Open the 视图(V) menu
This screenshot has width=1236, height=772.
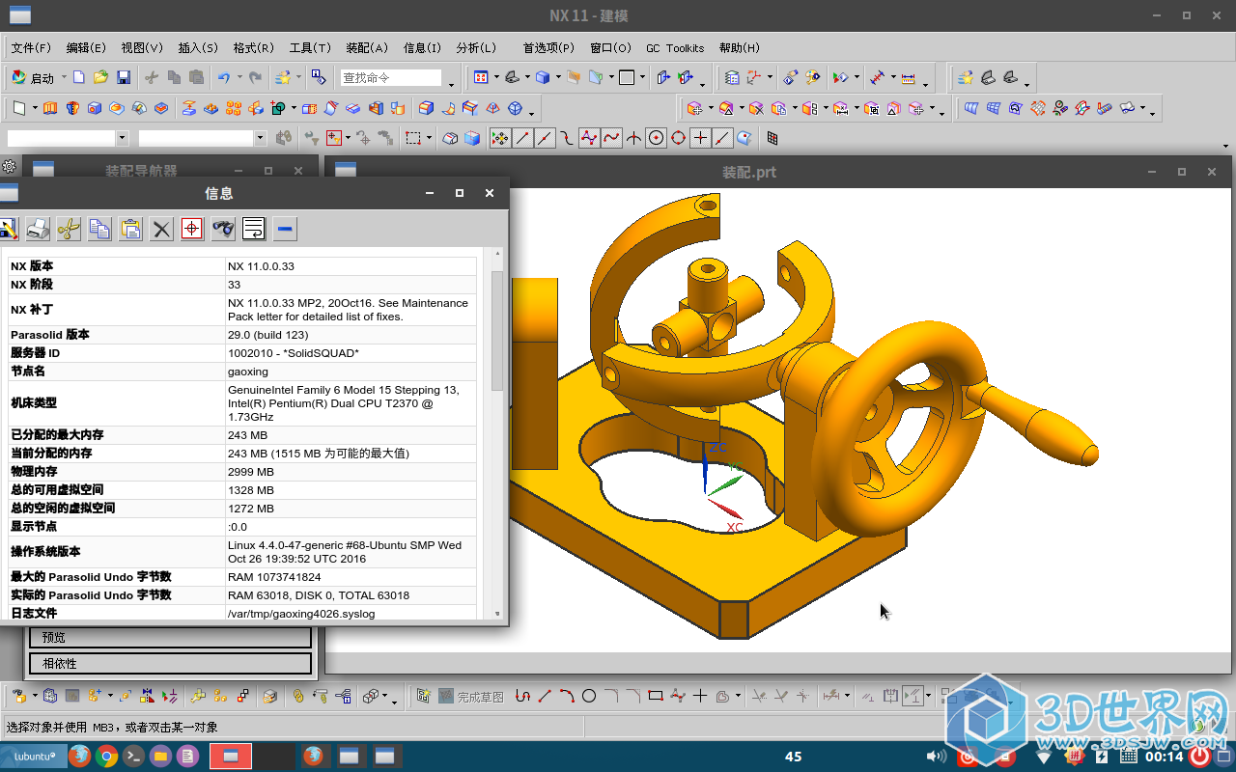click(x=142, y=47)
